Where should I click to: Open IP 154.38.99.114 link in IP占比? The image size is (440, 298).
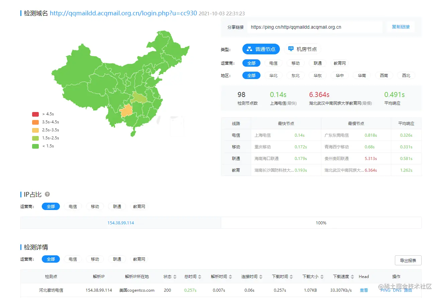click(x=121, y=223)
